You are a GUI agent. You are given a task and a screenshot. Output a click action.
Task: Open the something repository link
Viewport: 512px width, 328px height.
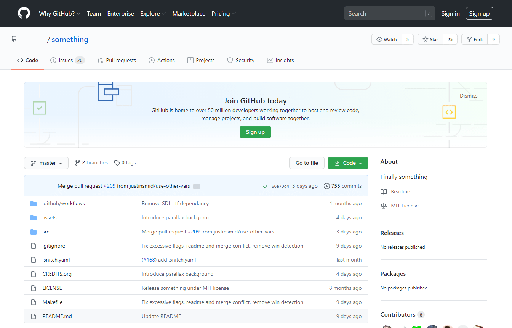pyautogui.click(x=70, y=39)
